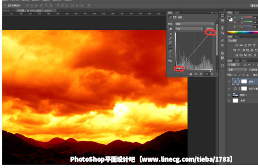Add a Levels adjustment
258x168 pixels.
[241, 45]
